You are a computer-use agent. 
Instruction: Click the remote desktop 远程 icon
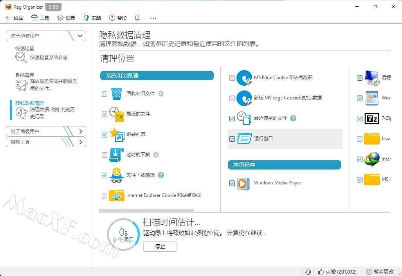point(372,78)
